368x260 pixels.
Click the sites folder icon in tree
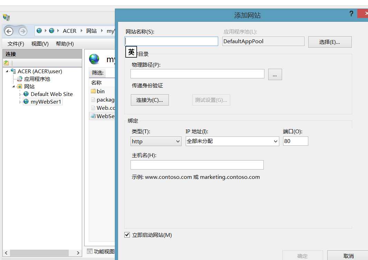(x=20, y=86)
